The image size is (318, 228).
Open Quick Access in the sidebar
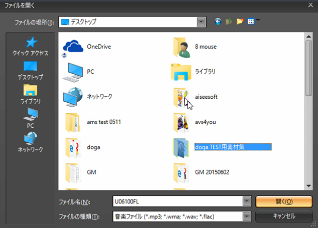click(31, 46)
